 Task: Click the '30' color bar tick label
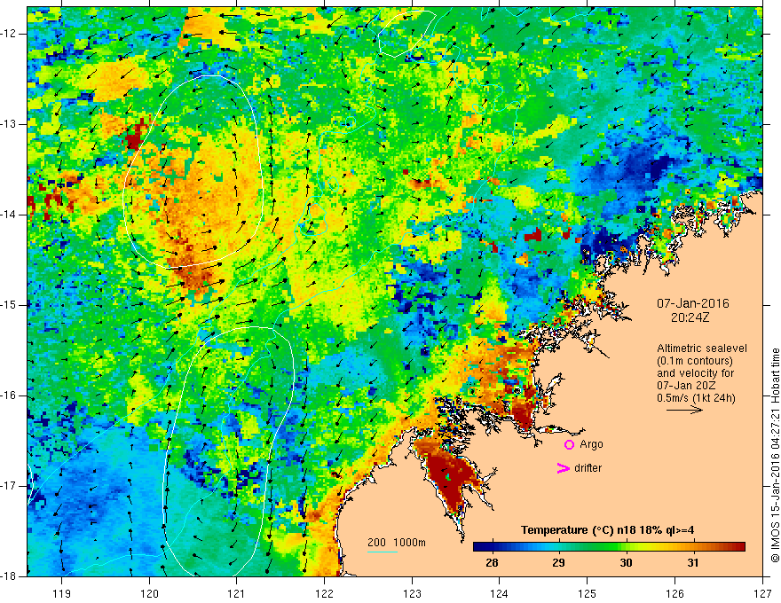click(x=626, y=563)
